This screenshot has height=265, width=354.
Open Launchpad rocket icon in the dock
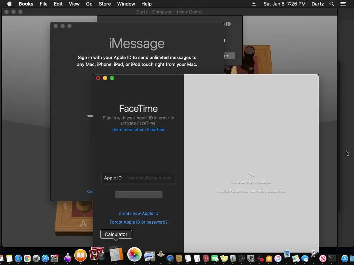36,258
